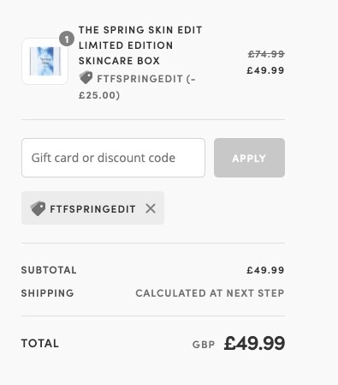Screen dimensions: 338x385
Task: Click the quantity badge showing 1
Action: pyautogui.click(x=67, y=39)
